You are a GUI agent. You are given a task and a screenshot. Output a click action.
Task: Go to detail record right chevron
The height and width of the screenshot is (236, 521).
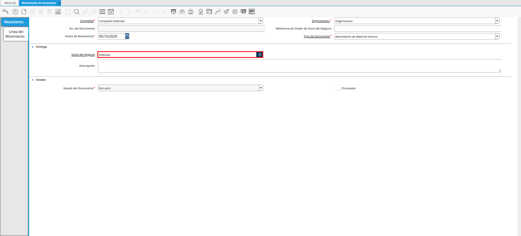click(x=129, y=12)
